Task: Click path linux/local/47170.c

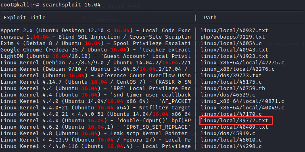Action: [231, 114]
